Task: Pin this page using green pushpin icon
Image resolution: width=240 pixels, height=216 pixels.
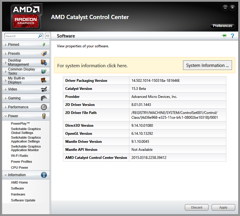Action: tap(224, 36)
